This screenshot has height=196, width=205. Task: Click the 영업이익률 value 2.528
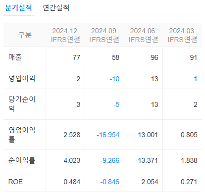[72, 135]
